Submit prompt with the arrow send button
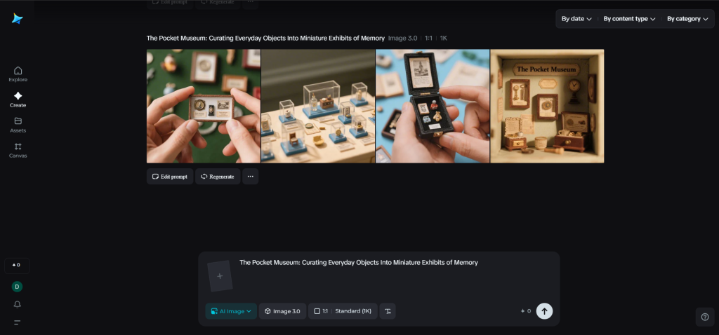The image size is (719, 335). click(x=544, y=311)
